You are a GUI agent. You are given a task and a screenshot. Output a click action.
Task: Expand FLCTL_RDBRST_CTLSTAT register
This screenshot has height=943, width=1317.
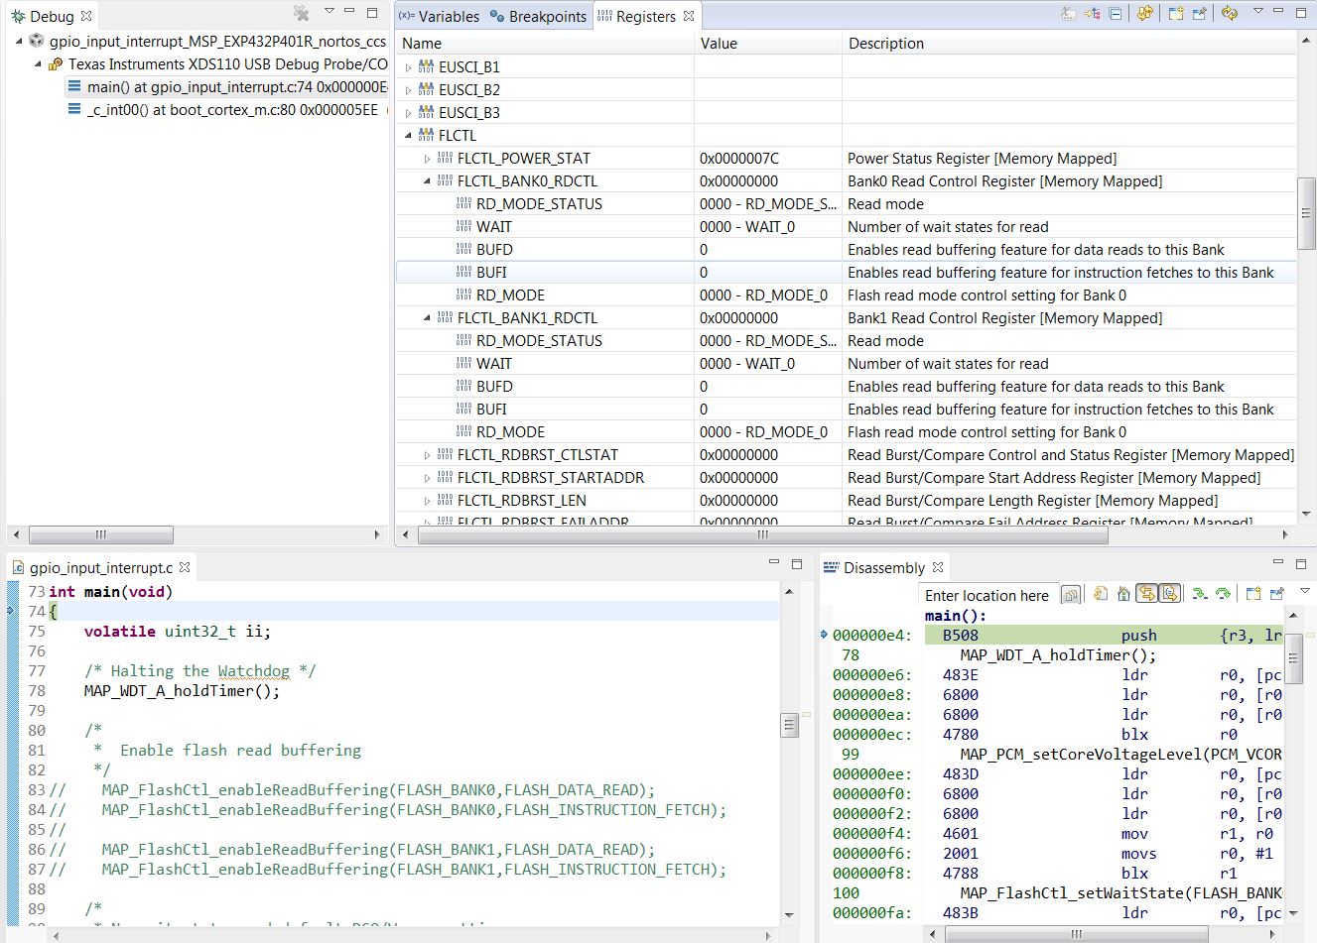coord(428,455)
